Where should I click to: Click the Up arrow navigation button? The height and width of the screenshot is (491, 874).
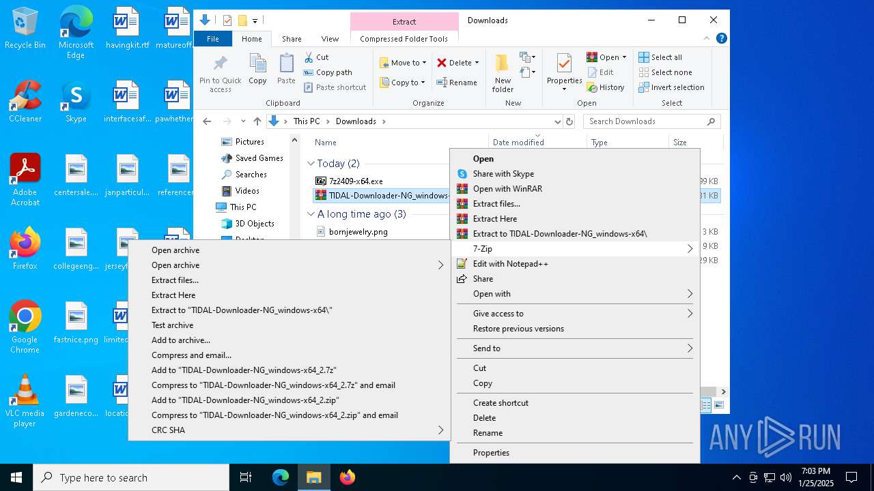pos(257,121)
